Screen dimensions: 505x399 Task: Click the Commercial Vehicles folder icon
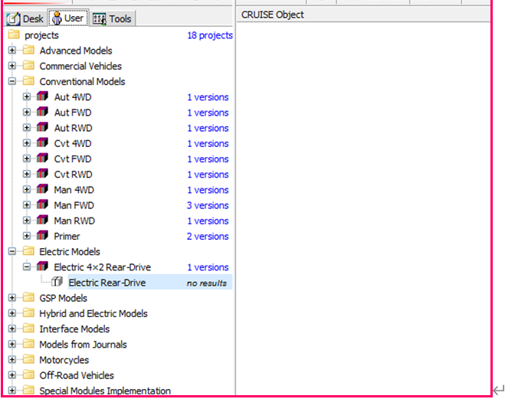(x=28, y=65)
